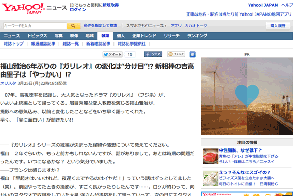This screenshot has width=294, height=196.
Task: Click the Yahoo! JAPAN logo
Action: tap(23, 8)
